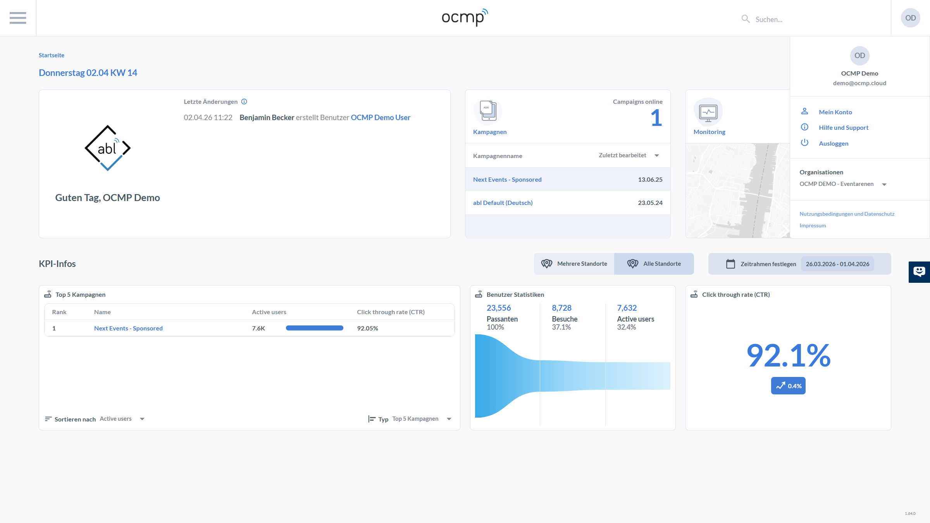Open the Typ Top 5 Kampagnen dropdown

point(449,419)
